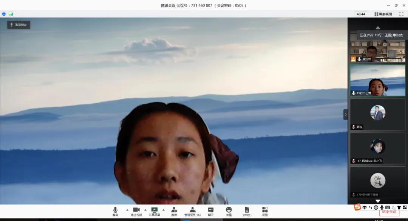Open video options arrow beside 停止视频

[x=145, y=210]
